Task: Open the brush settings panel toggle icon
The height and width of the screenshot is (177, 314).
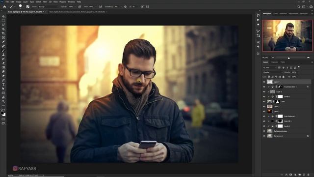Action: coord(28,6)
